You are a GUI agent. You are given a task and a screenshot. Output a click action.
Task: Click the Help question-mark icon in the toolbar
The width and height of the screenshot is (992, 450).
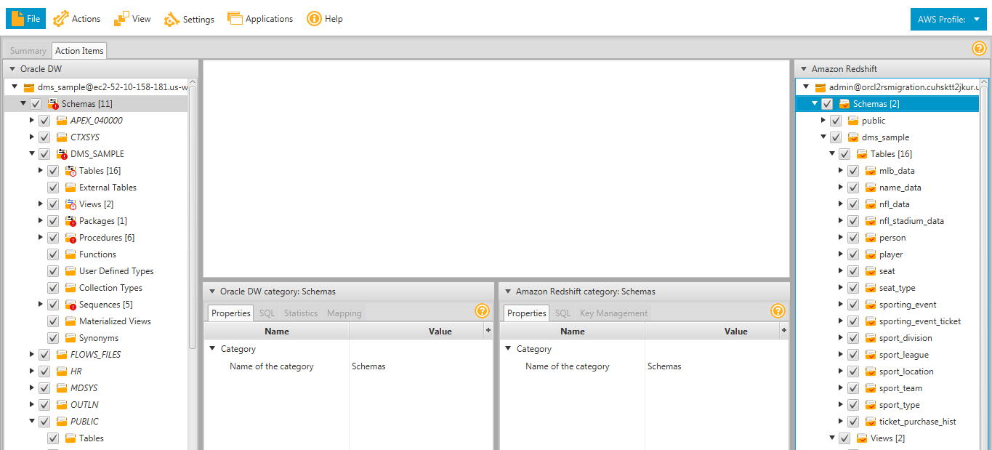coord(314,19)
